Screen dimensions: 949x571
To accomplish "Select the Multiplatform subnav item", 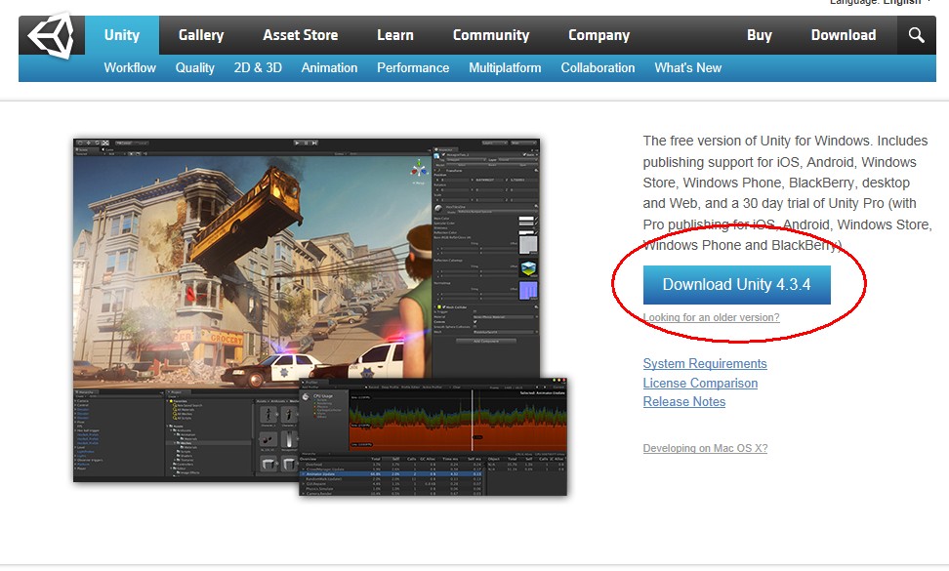I will pyautogui.click(x=505, y=67).
